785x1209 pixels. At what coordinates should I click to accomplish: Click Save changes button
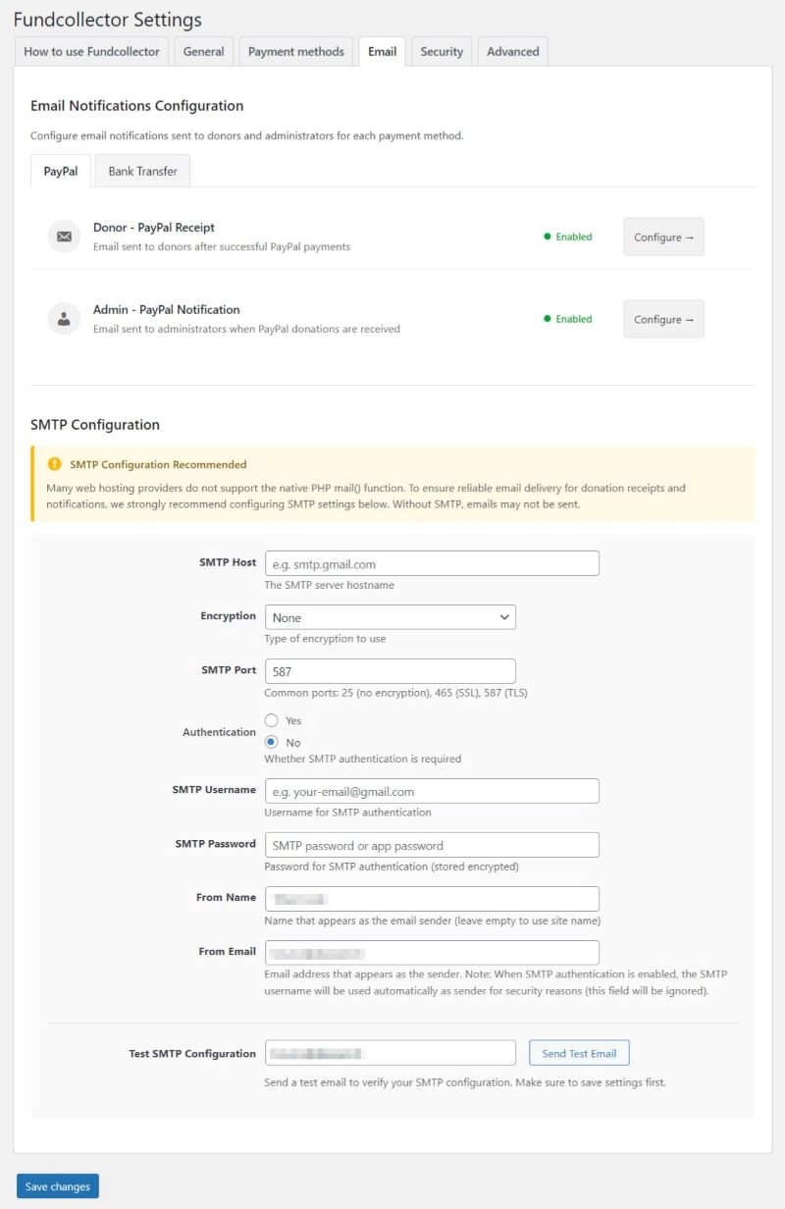click(58, 1186)
